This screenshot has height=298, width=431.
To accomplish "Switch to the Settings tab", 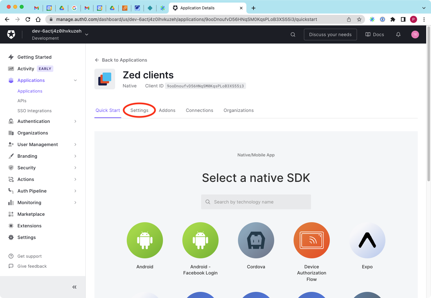I will pos(139,110).
